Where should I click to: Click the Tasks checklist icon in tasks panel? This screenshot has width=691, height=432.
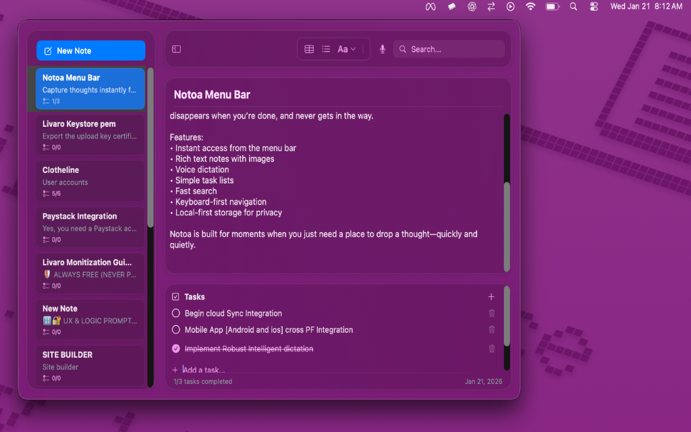pyautogui.click(x=176, y=296)
